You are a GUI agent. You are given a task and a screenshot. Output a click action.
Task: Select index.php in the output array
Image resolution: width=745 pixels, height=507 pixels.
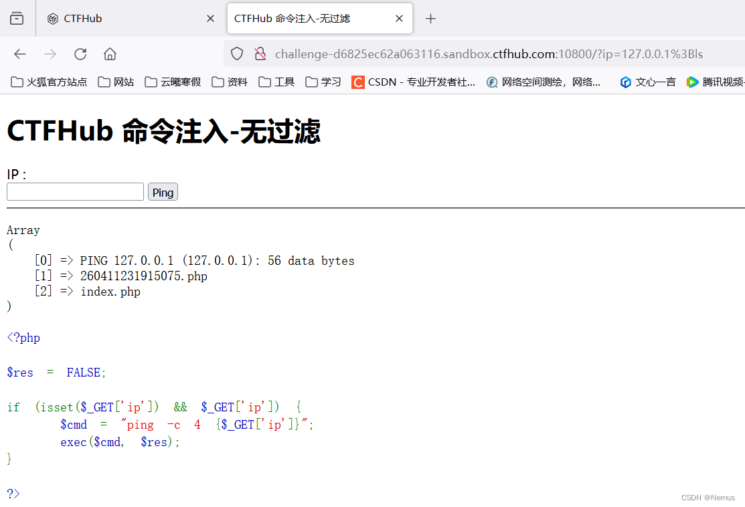tap(110, 292)
